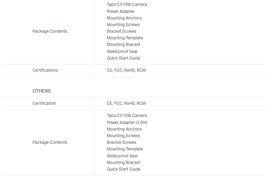
Task: Click 'Waterproof Seal' in the OTHERS package list
Action: point(122,156)
